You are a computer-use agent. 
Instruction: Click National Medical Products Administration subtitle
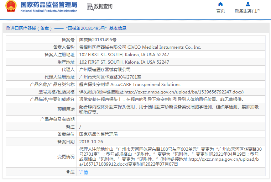coord(49,11)
